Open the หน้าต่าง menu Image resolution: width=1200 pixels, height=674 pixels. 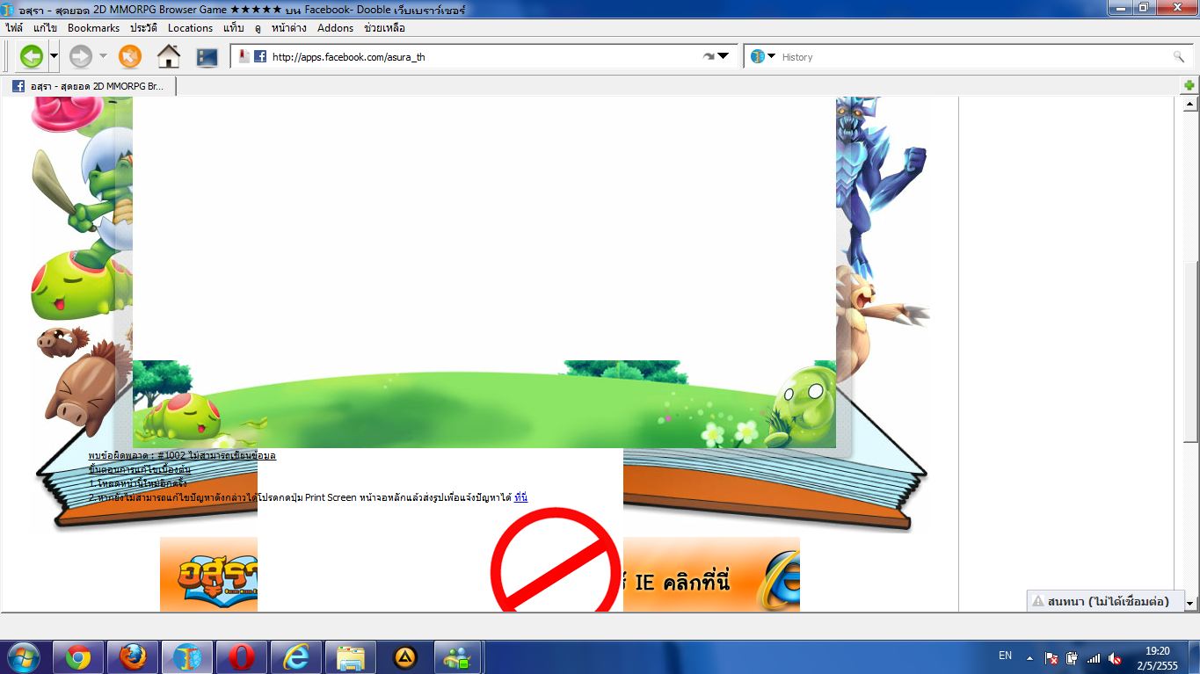(289, 28)
